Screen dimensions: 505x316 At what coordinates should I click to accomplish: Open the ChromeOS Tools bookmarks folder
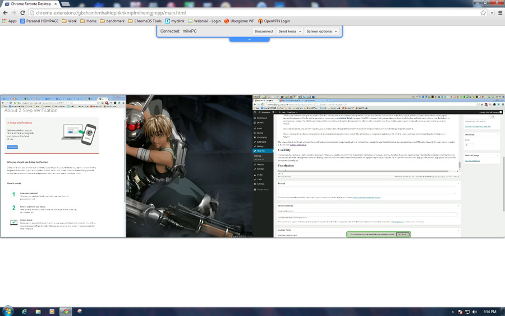tap(145, 21)
